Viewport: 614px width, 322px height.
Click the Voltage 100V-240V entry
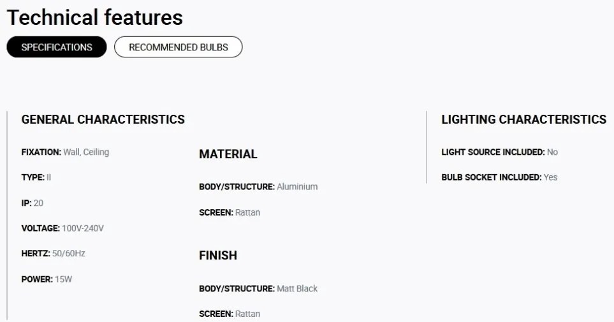click(62, 228)
